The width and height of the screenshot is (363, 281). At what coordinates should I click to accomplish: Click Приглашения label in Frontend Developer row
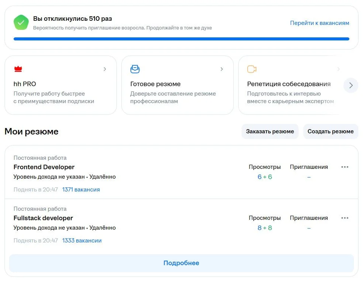[309, 167]
